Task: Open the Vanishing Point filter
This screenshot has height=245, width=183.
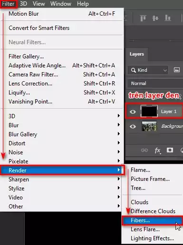Action: 62,102
